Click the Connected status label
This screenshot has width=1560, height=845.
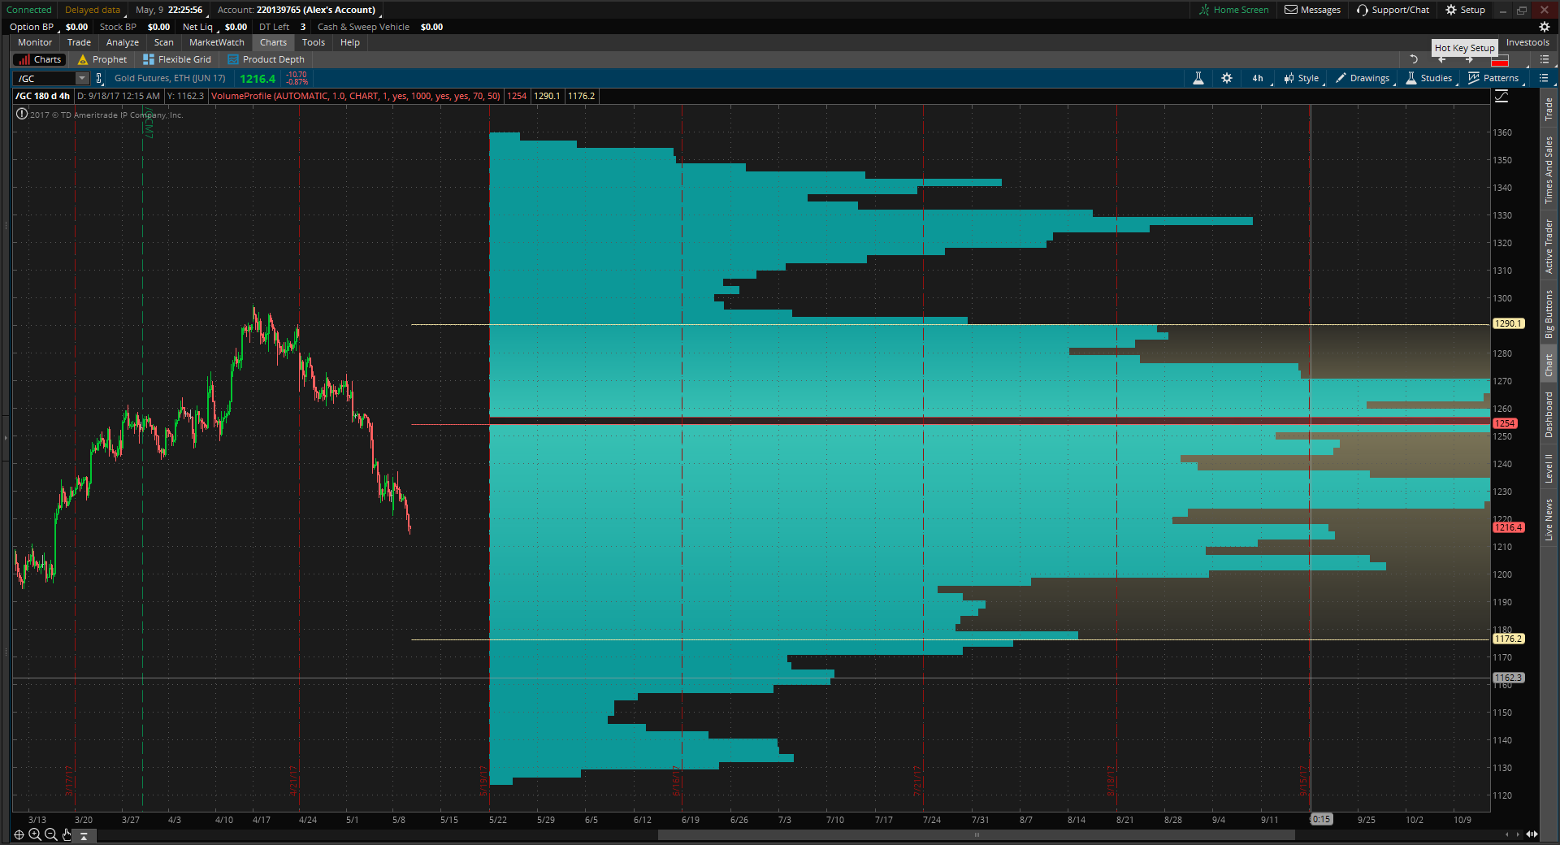(x=29, y=10)
